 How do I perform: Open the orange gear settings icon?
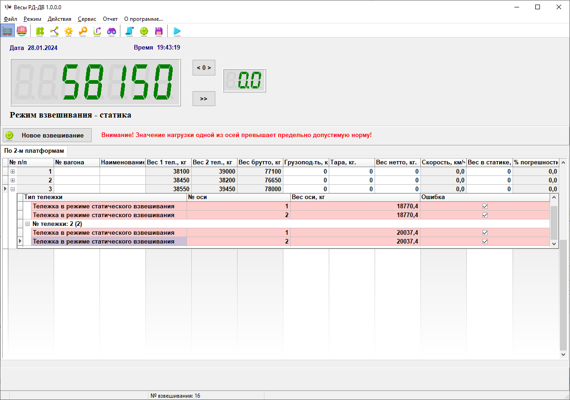tap(69, 31)
